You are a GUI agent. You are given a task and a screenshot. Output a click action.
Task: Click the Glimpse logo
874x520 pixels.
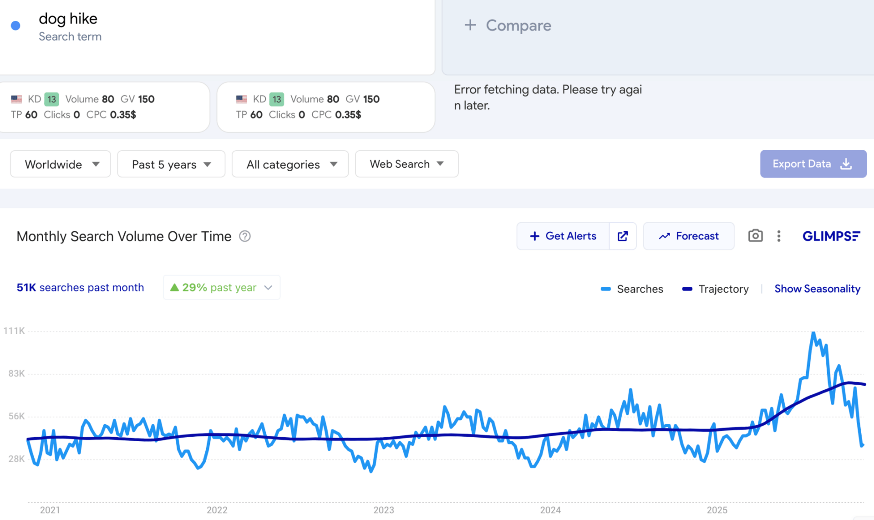coord(831,236)
